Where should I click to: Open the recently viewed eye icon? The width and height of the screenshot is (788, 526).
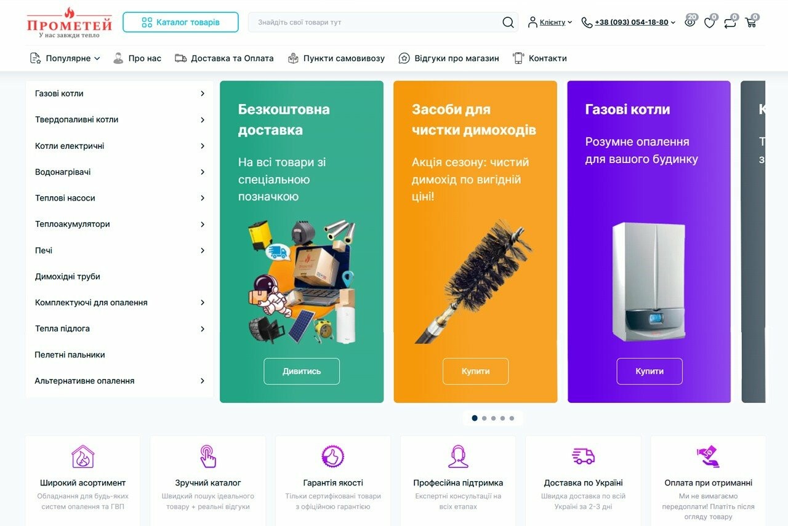pyautogui.click(x=689, y=23)
